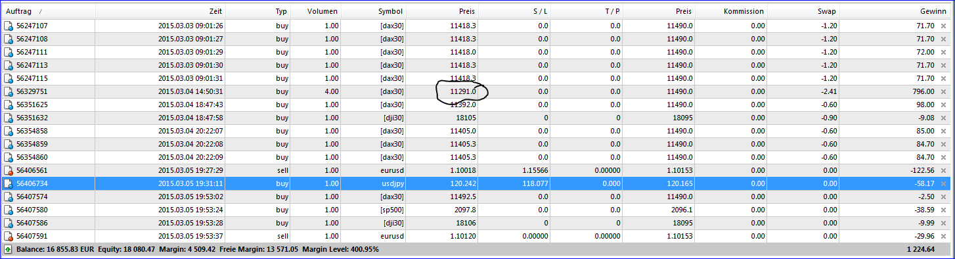Click the volume value 4.00
The image size is (955, 259).
[x=331, y=91]
